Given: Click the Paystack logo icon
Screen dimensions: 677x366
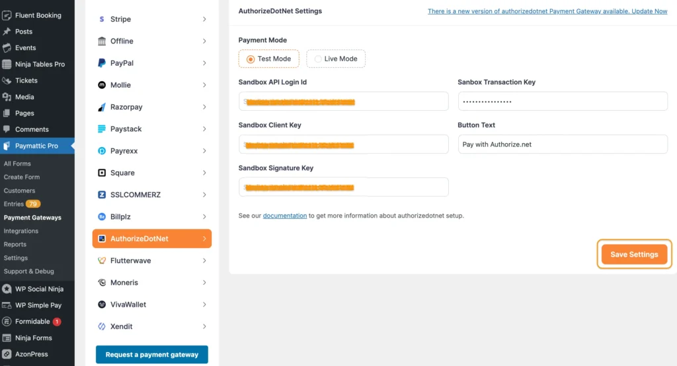Looking at the screenshot, I should pyautogui.click(x=101, y=129).
